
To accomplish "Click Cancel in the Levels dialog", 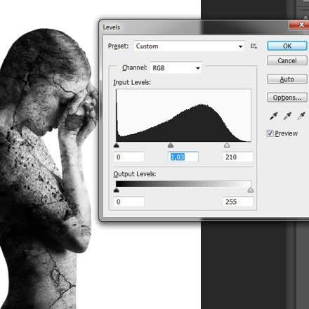I will coord(287,60).
